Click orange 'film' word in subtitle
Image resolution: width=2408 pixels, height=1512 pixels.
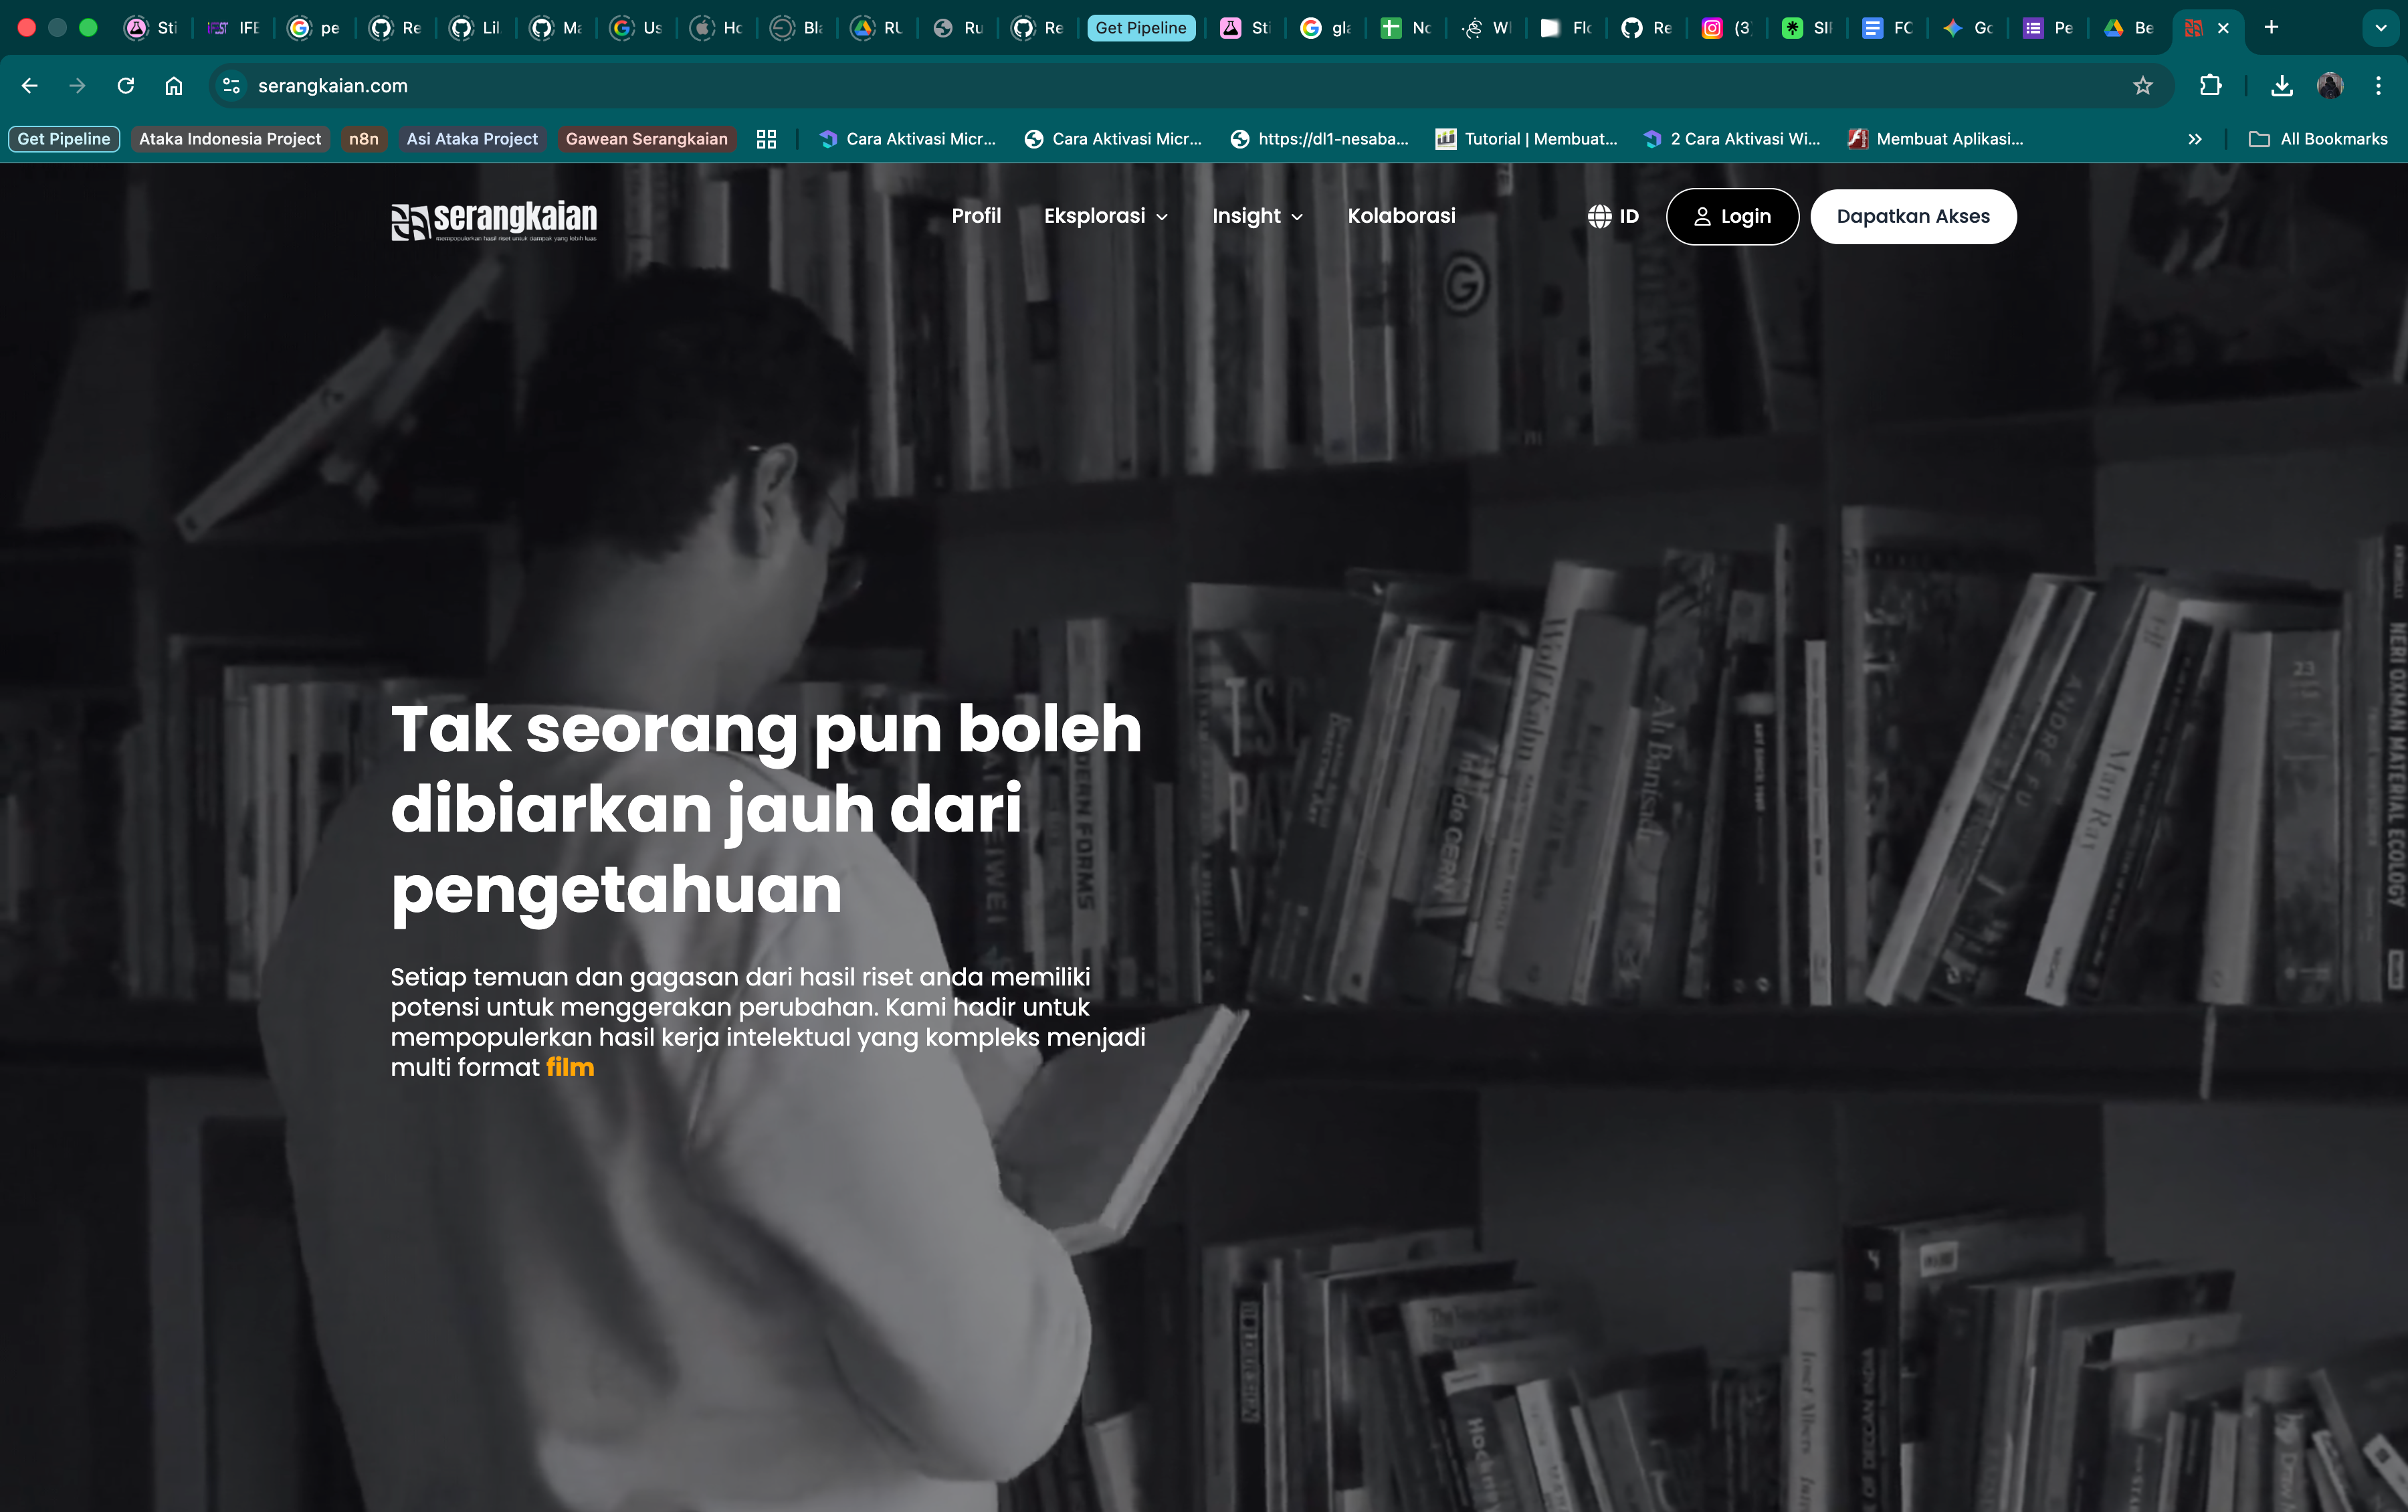tap(570, 1067)
